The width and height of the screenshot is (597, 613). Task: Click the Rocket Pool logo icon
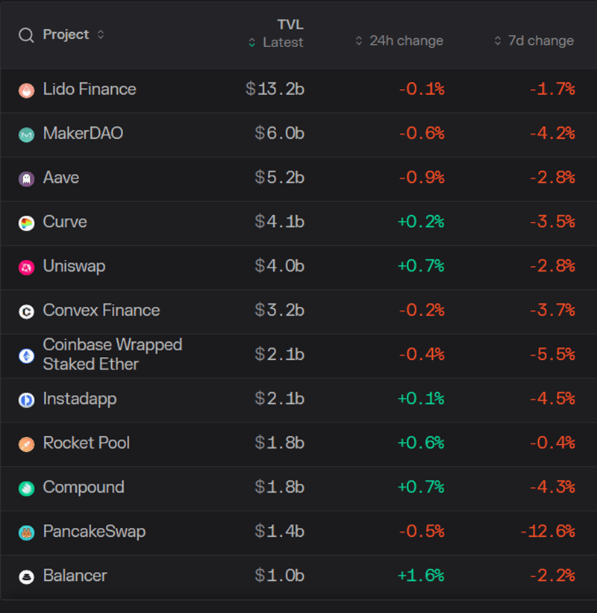click(26, 444)
